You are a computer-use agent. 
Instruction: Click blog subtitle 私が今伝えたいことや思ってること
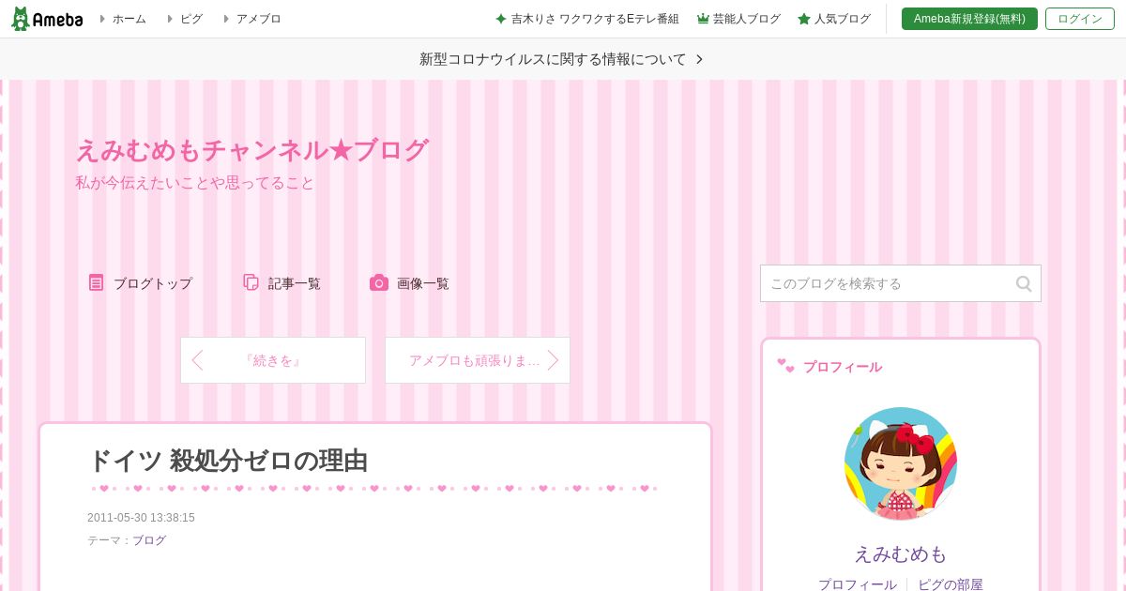coord(195,183)
